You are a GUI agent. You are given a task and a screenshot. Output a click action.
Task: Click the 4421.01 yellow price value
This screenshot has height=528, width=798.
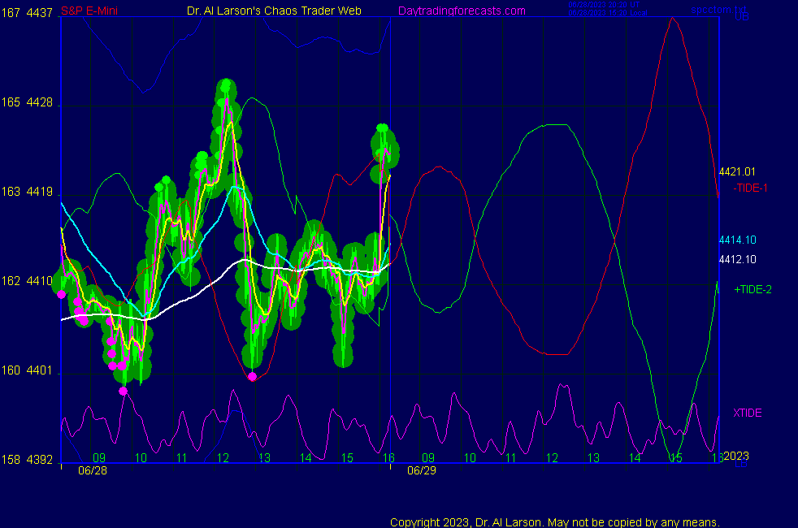[737, 172]
